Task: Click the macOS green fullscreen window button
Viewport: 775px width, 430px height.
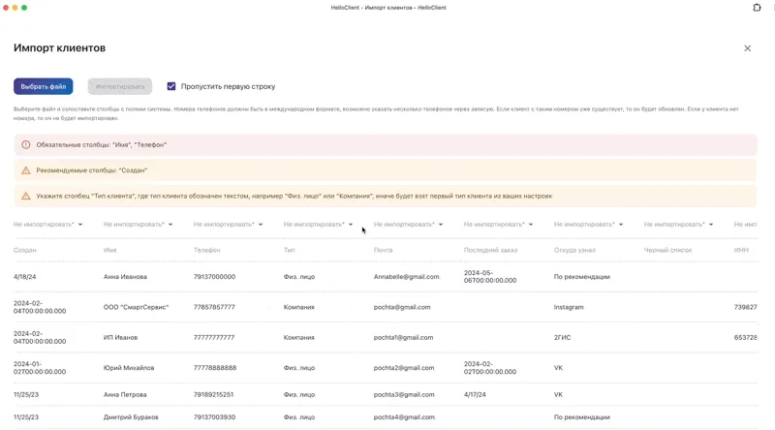Action: pos(24,8)
